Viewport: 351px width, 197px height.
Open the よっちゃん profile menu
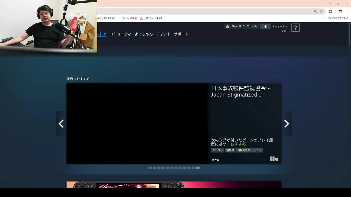[x=144, y=34]
